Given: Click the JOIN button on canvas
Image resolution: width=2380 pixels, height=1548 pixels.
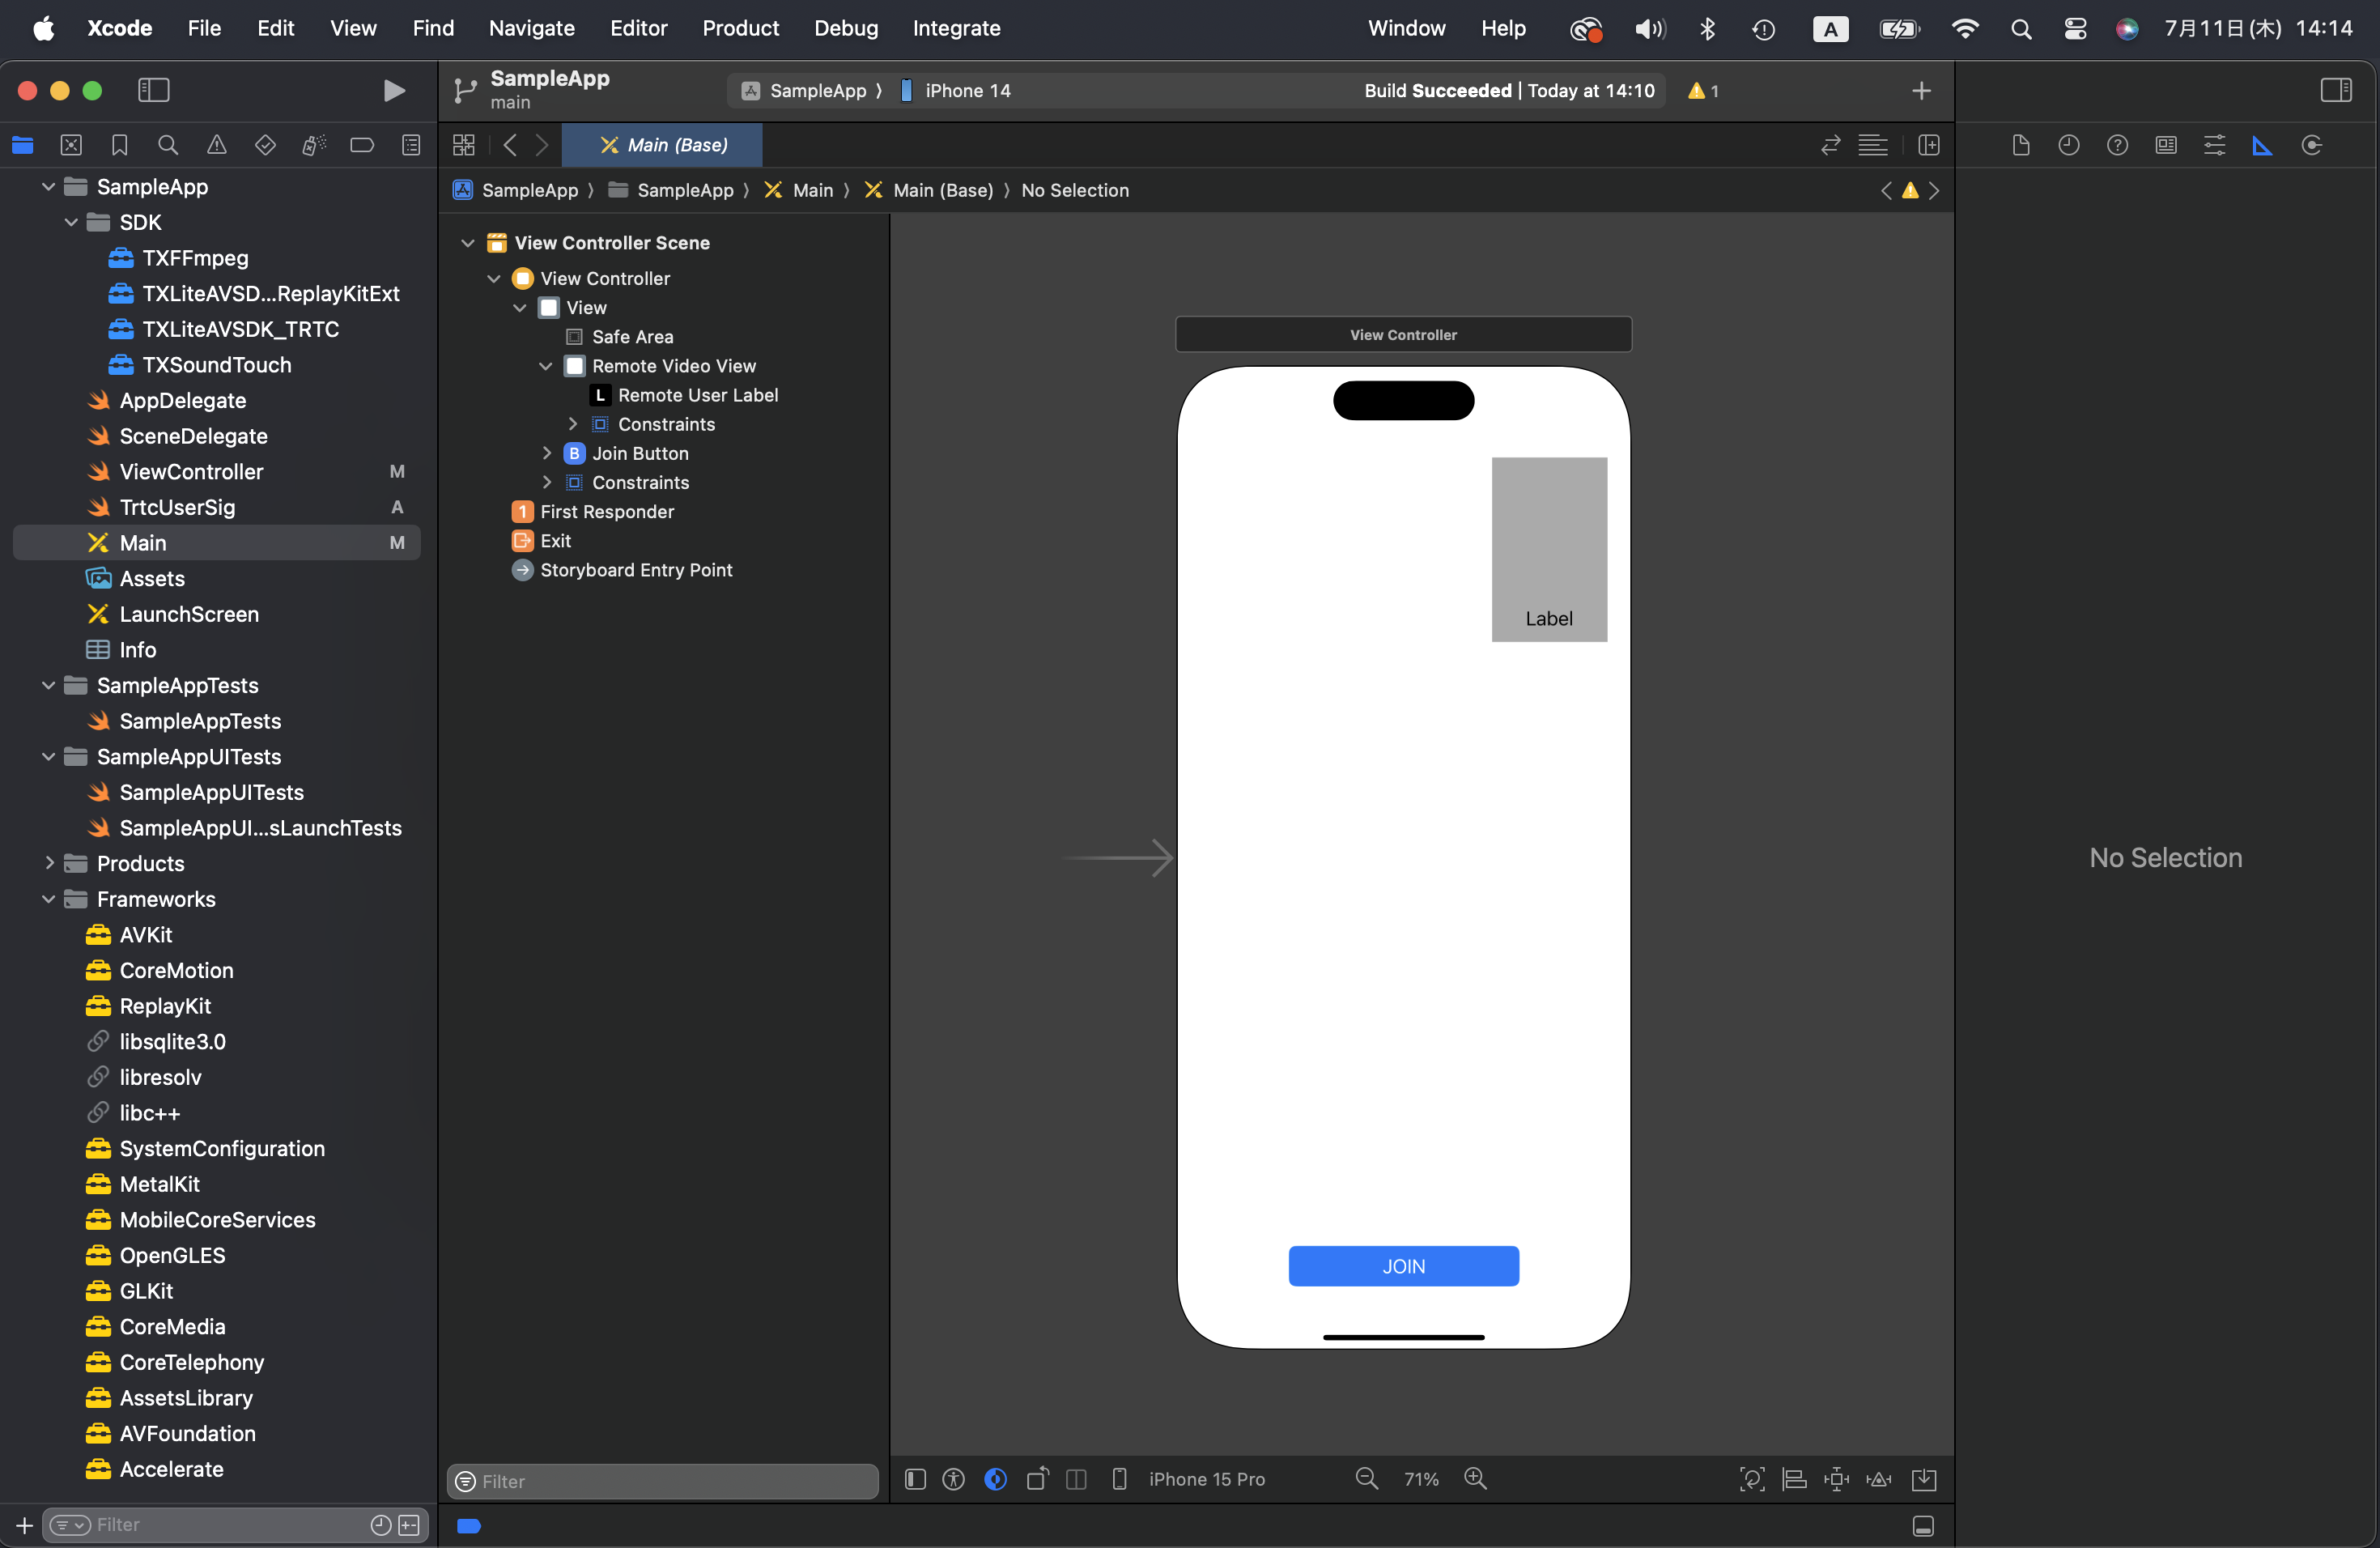Looking at the screenshot, I should tap(1403, 1266).
